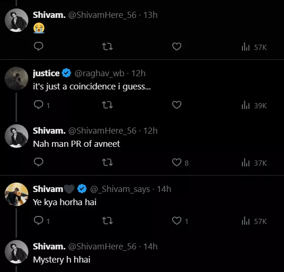Retweet the crying emoji tweet
The height and width of the screenshot is (272, 284).
[108, 47]
